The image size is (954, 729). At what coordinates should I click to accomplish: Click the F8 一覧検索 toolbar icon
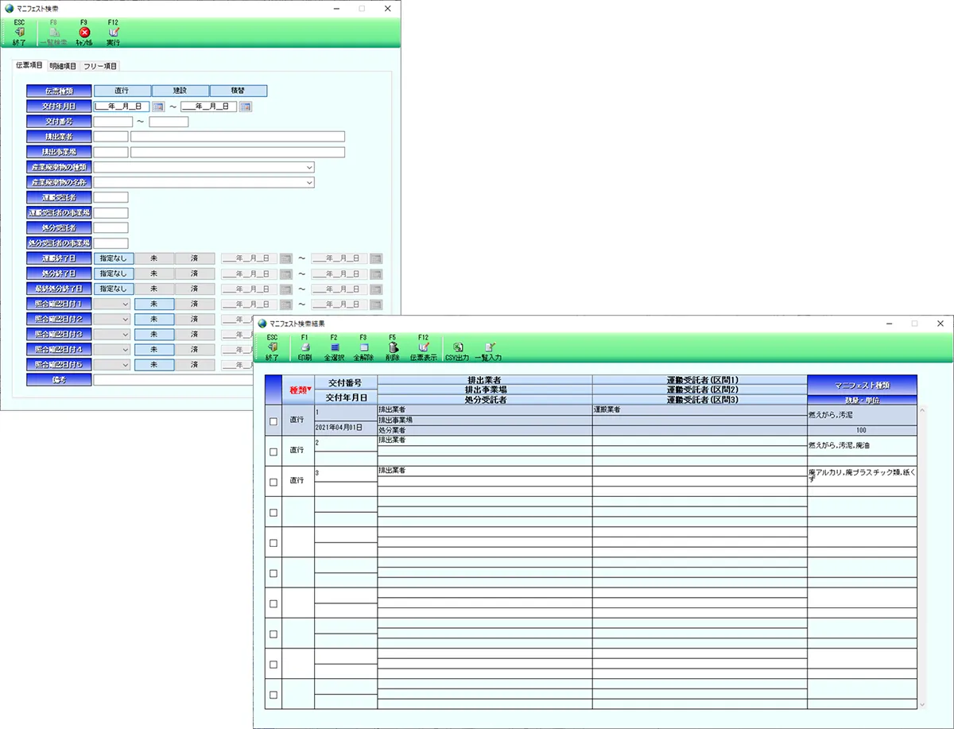tap(54, 32)
